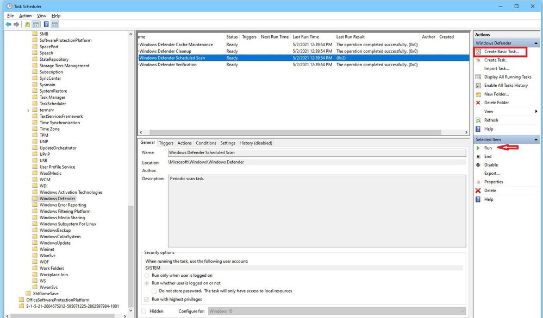Toggle Run with highest privileges checkbox
Viewport: 543px width, 318px height.
pyautogui.click(x=147, y=300)
